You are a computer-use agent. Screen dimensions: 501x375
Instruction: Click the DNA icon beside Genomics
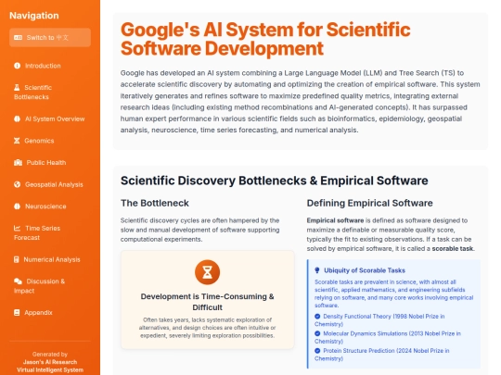[x=17, y=141]
